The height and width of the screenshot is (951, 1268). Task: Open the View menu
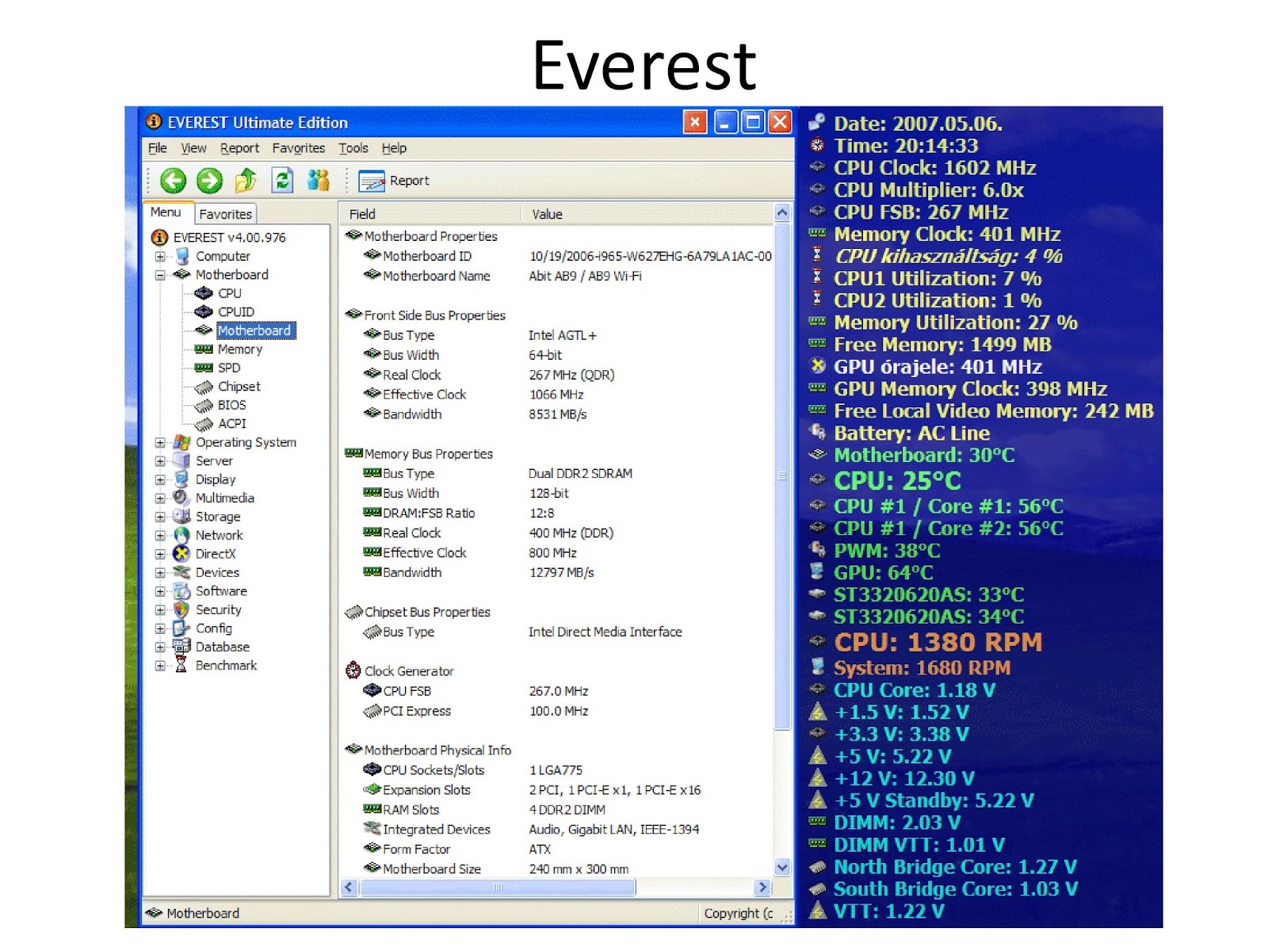coord(193,148)
